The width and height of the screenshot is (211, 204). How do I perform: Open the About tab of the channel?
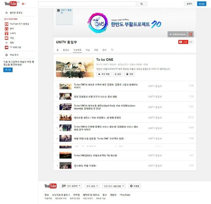[x=104, y=50]
